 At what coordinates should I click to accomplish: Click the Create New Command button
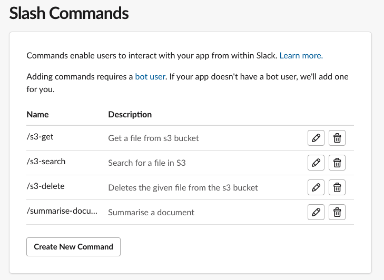point(73,247)
